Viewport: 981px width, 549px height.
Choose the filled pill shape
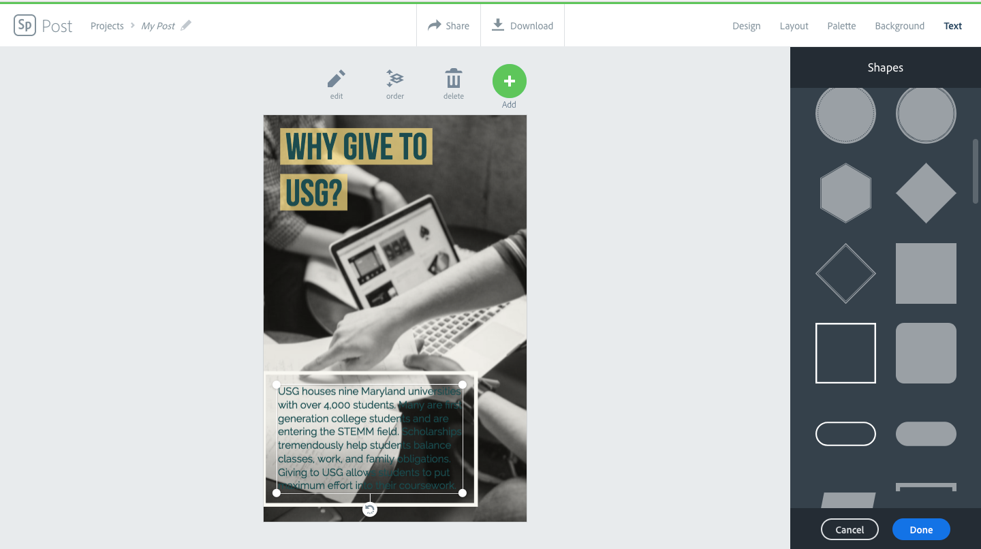point(926,434)
